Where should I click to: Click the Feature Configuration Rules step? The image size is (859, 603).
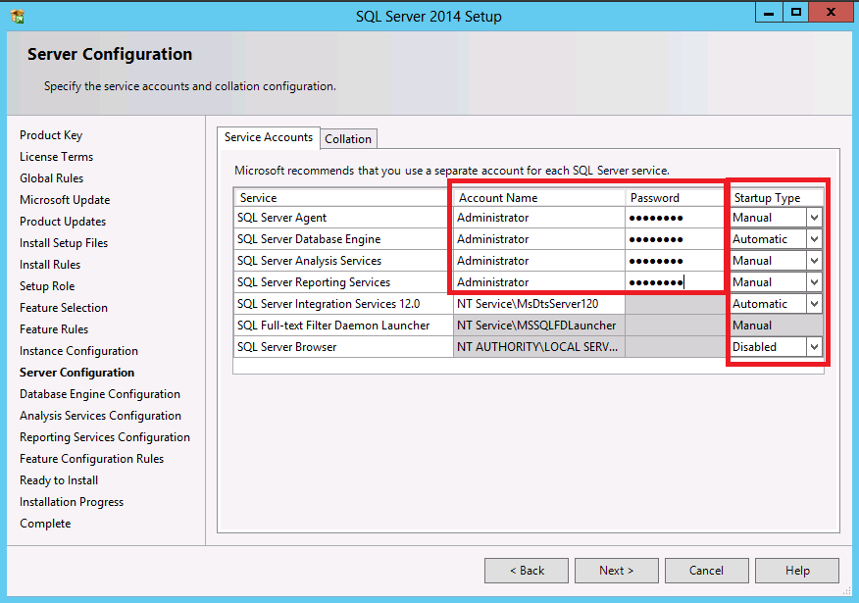coord(91,459)
